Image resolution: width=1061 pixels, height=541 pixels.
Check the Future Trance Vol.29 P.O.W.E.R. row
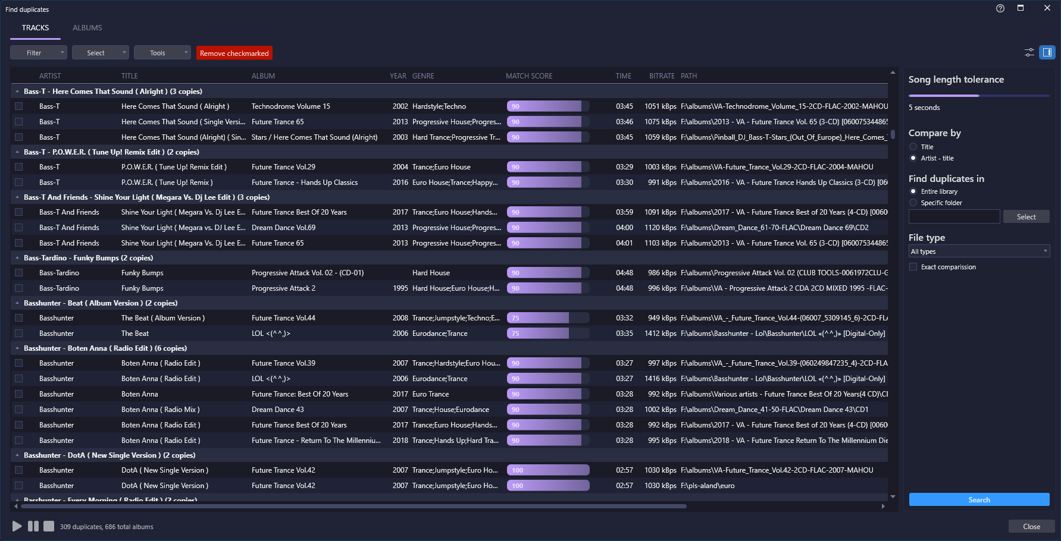pyautogui.click(x=19, y=167)
